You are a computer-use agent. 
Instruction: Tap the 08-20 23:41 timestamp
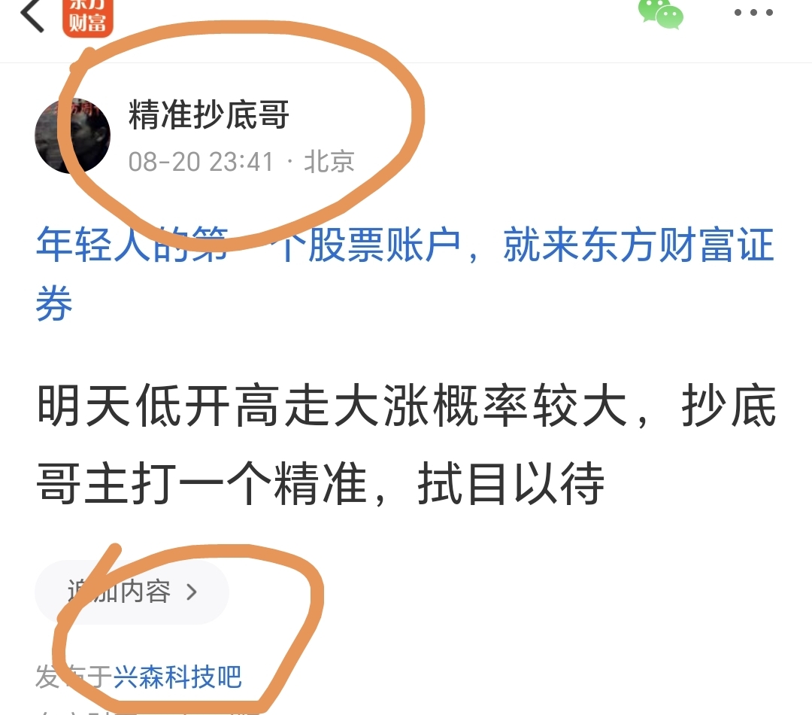(201, 162)
